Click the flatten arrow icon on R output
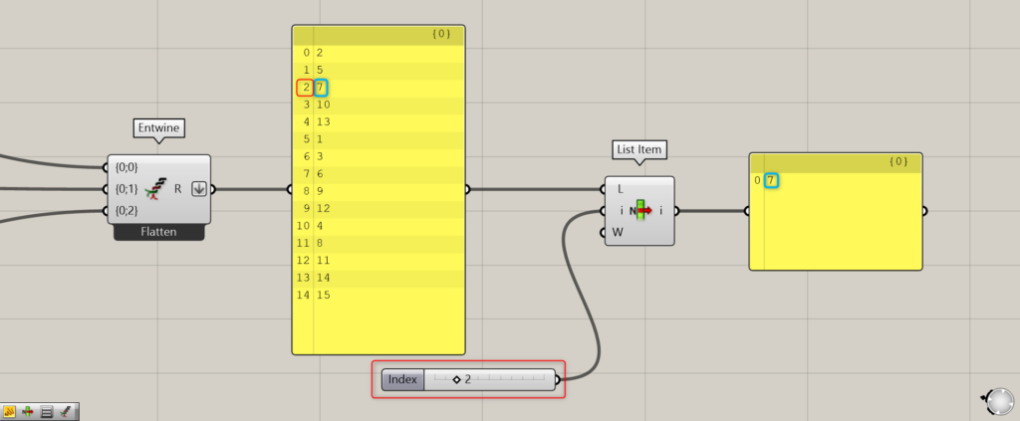Viewport: 1020px width, 421px height. click(x=199, y=189)
